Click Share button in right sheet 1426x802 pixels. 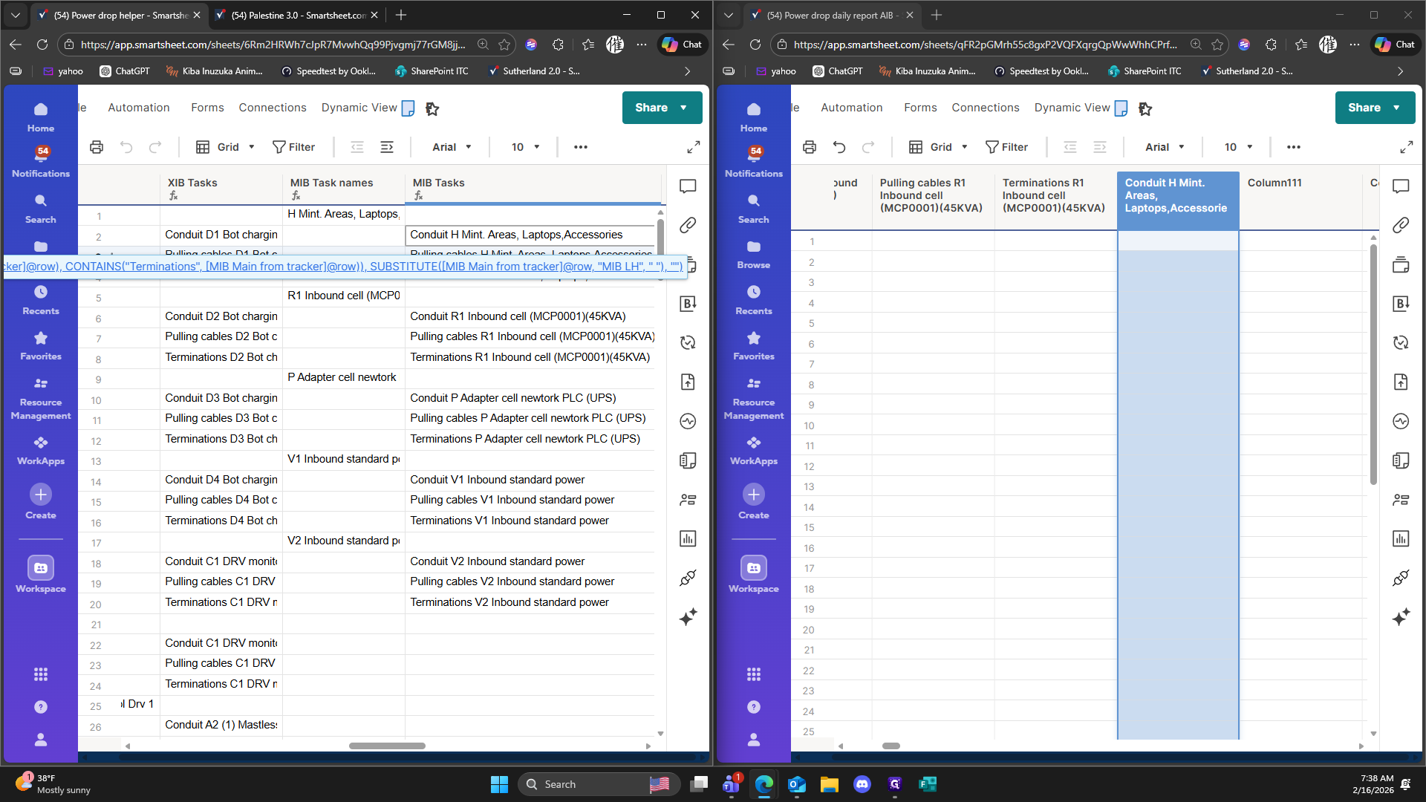point(1364,108)
